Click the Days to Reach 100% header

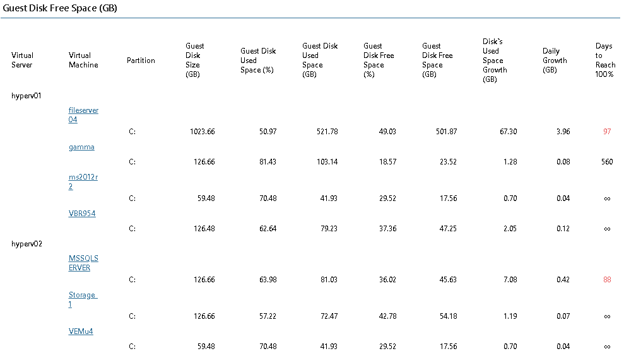[x=604, y=60]
